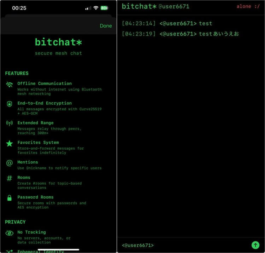The width and height of the screenshot is (265, 253).
Task: Tap the End-to-End Encryption shield icon
Action: [10, 104]
